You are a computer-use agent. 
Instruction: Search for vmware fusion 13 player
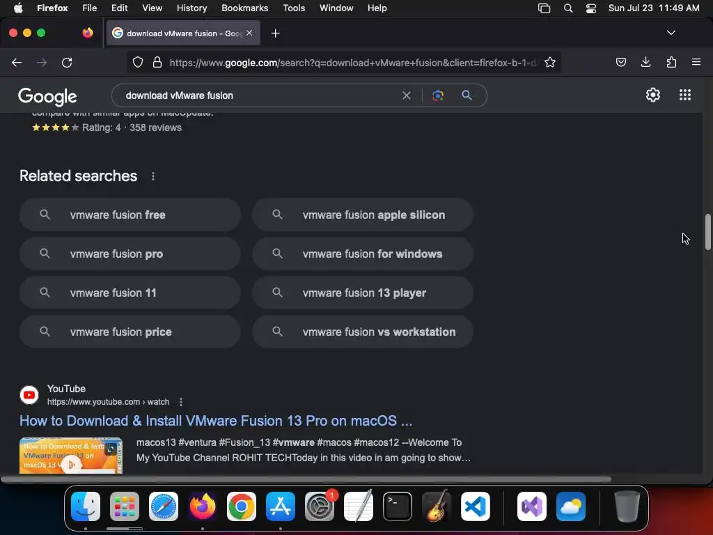(x=362, y=293)
